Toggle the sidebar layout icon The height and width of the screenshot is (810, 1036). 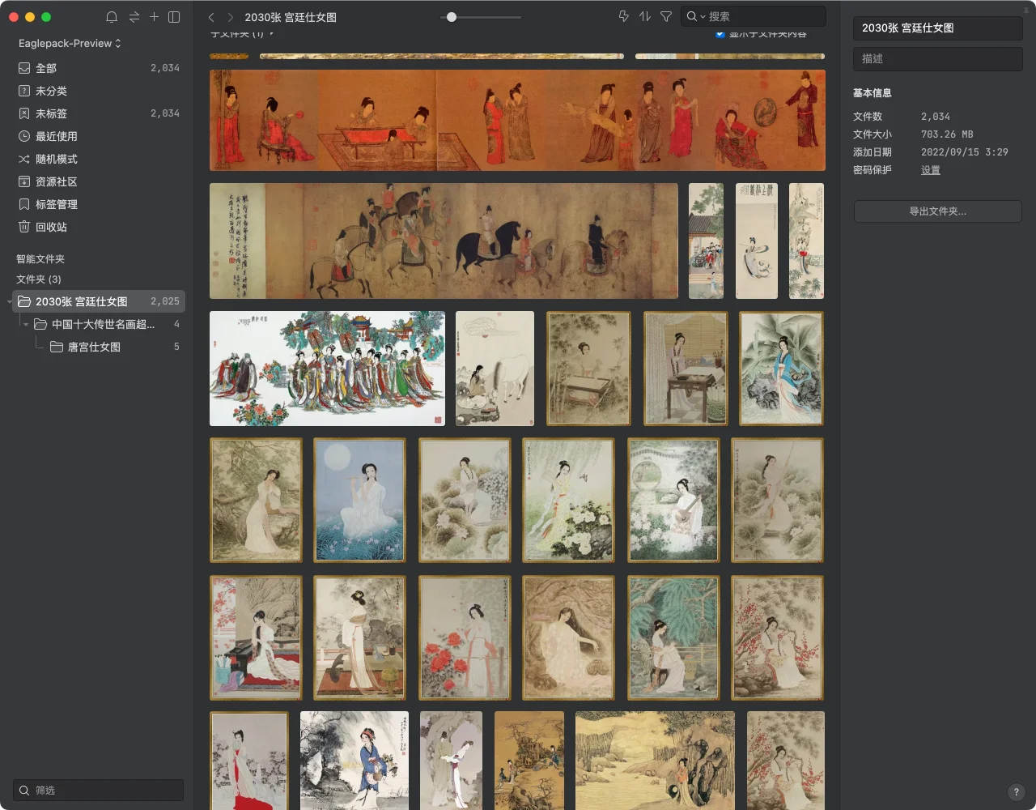click(x=174, y=17)
